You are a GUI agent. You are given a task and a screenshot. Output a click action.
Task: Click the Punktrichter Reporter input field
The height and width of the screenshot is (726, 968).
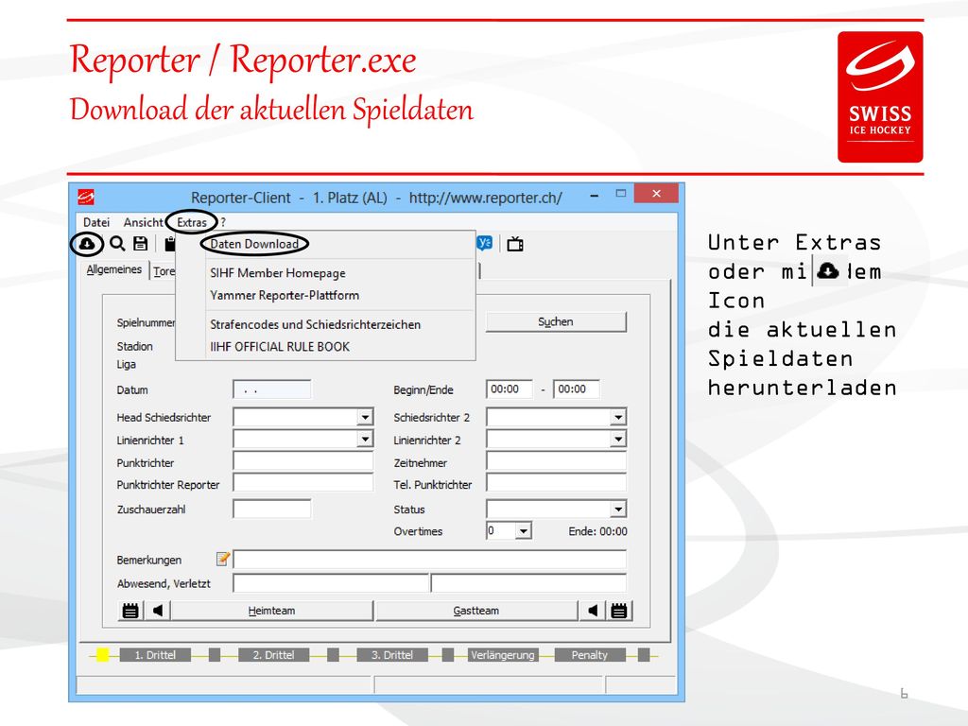tap(303, 483)
